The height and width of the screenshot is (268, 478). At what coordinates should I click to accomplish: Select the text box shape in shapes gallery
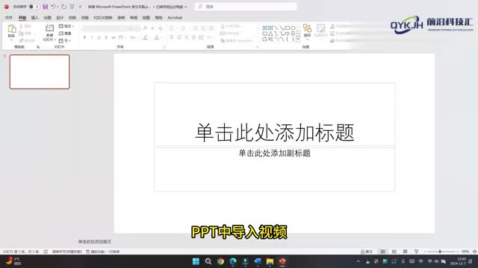[x=265, y=28]
